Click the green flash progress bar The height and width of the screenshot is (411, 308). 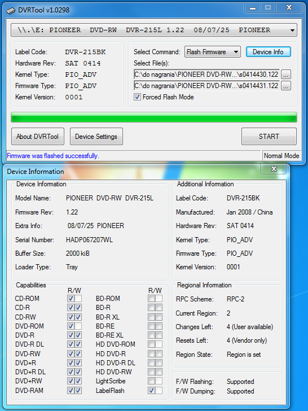154,117
